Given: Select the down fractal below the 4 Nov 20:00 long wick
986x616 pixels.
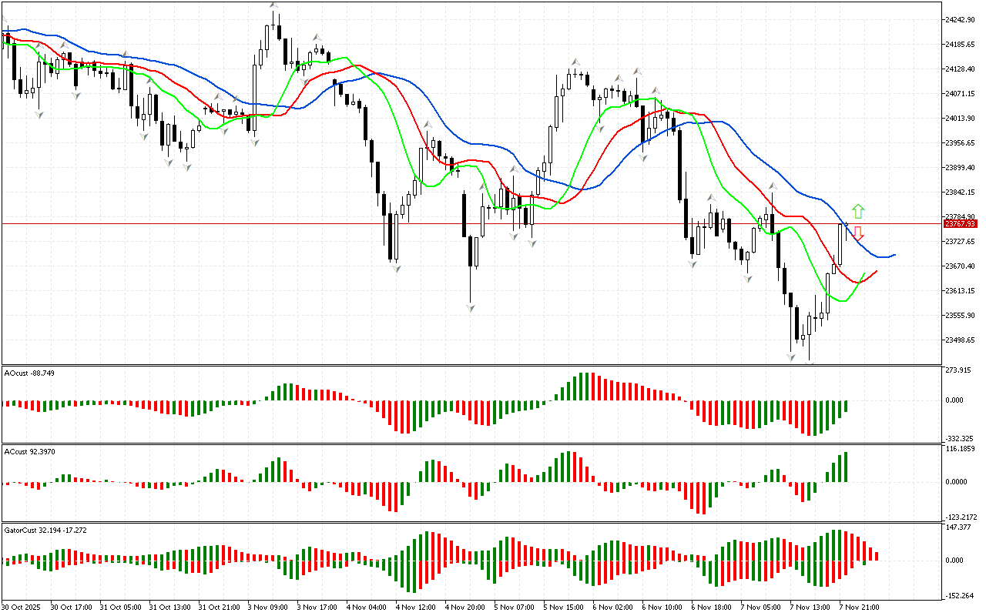Looking at the screenshot, I should [470, 307].
